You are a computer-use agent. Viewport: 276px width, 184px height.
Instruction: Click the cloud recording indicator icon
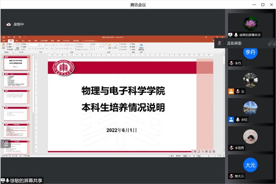(x=8, y=25)
